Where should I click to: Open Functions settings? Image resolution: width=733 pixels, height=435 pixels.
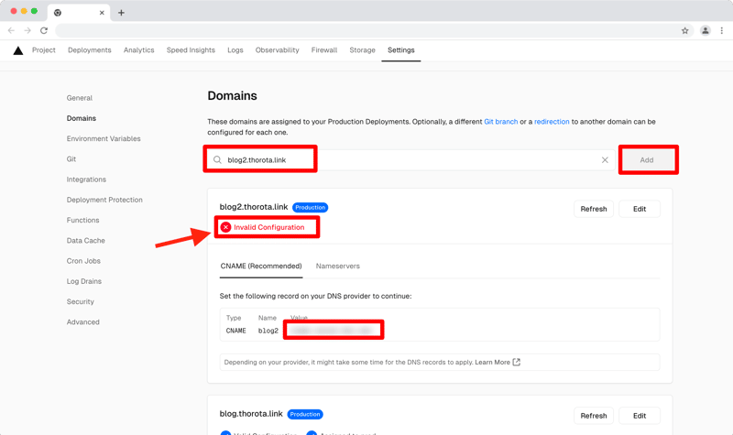(x=82, y=220)
